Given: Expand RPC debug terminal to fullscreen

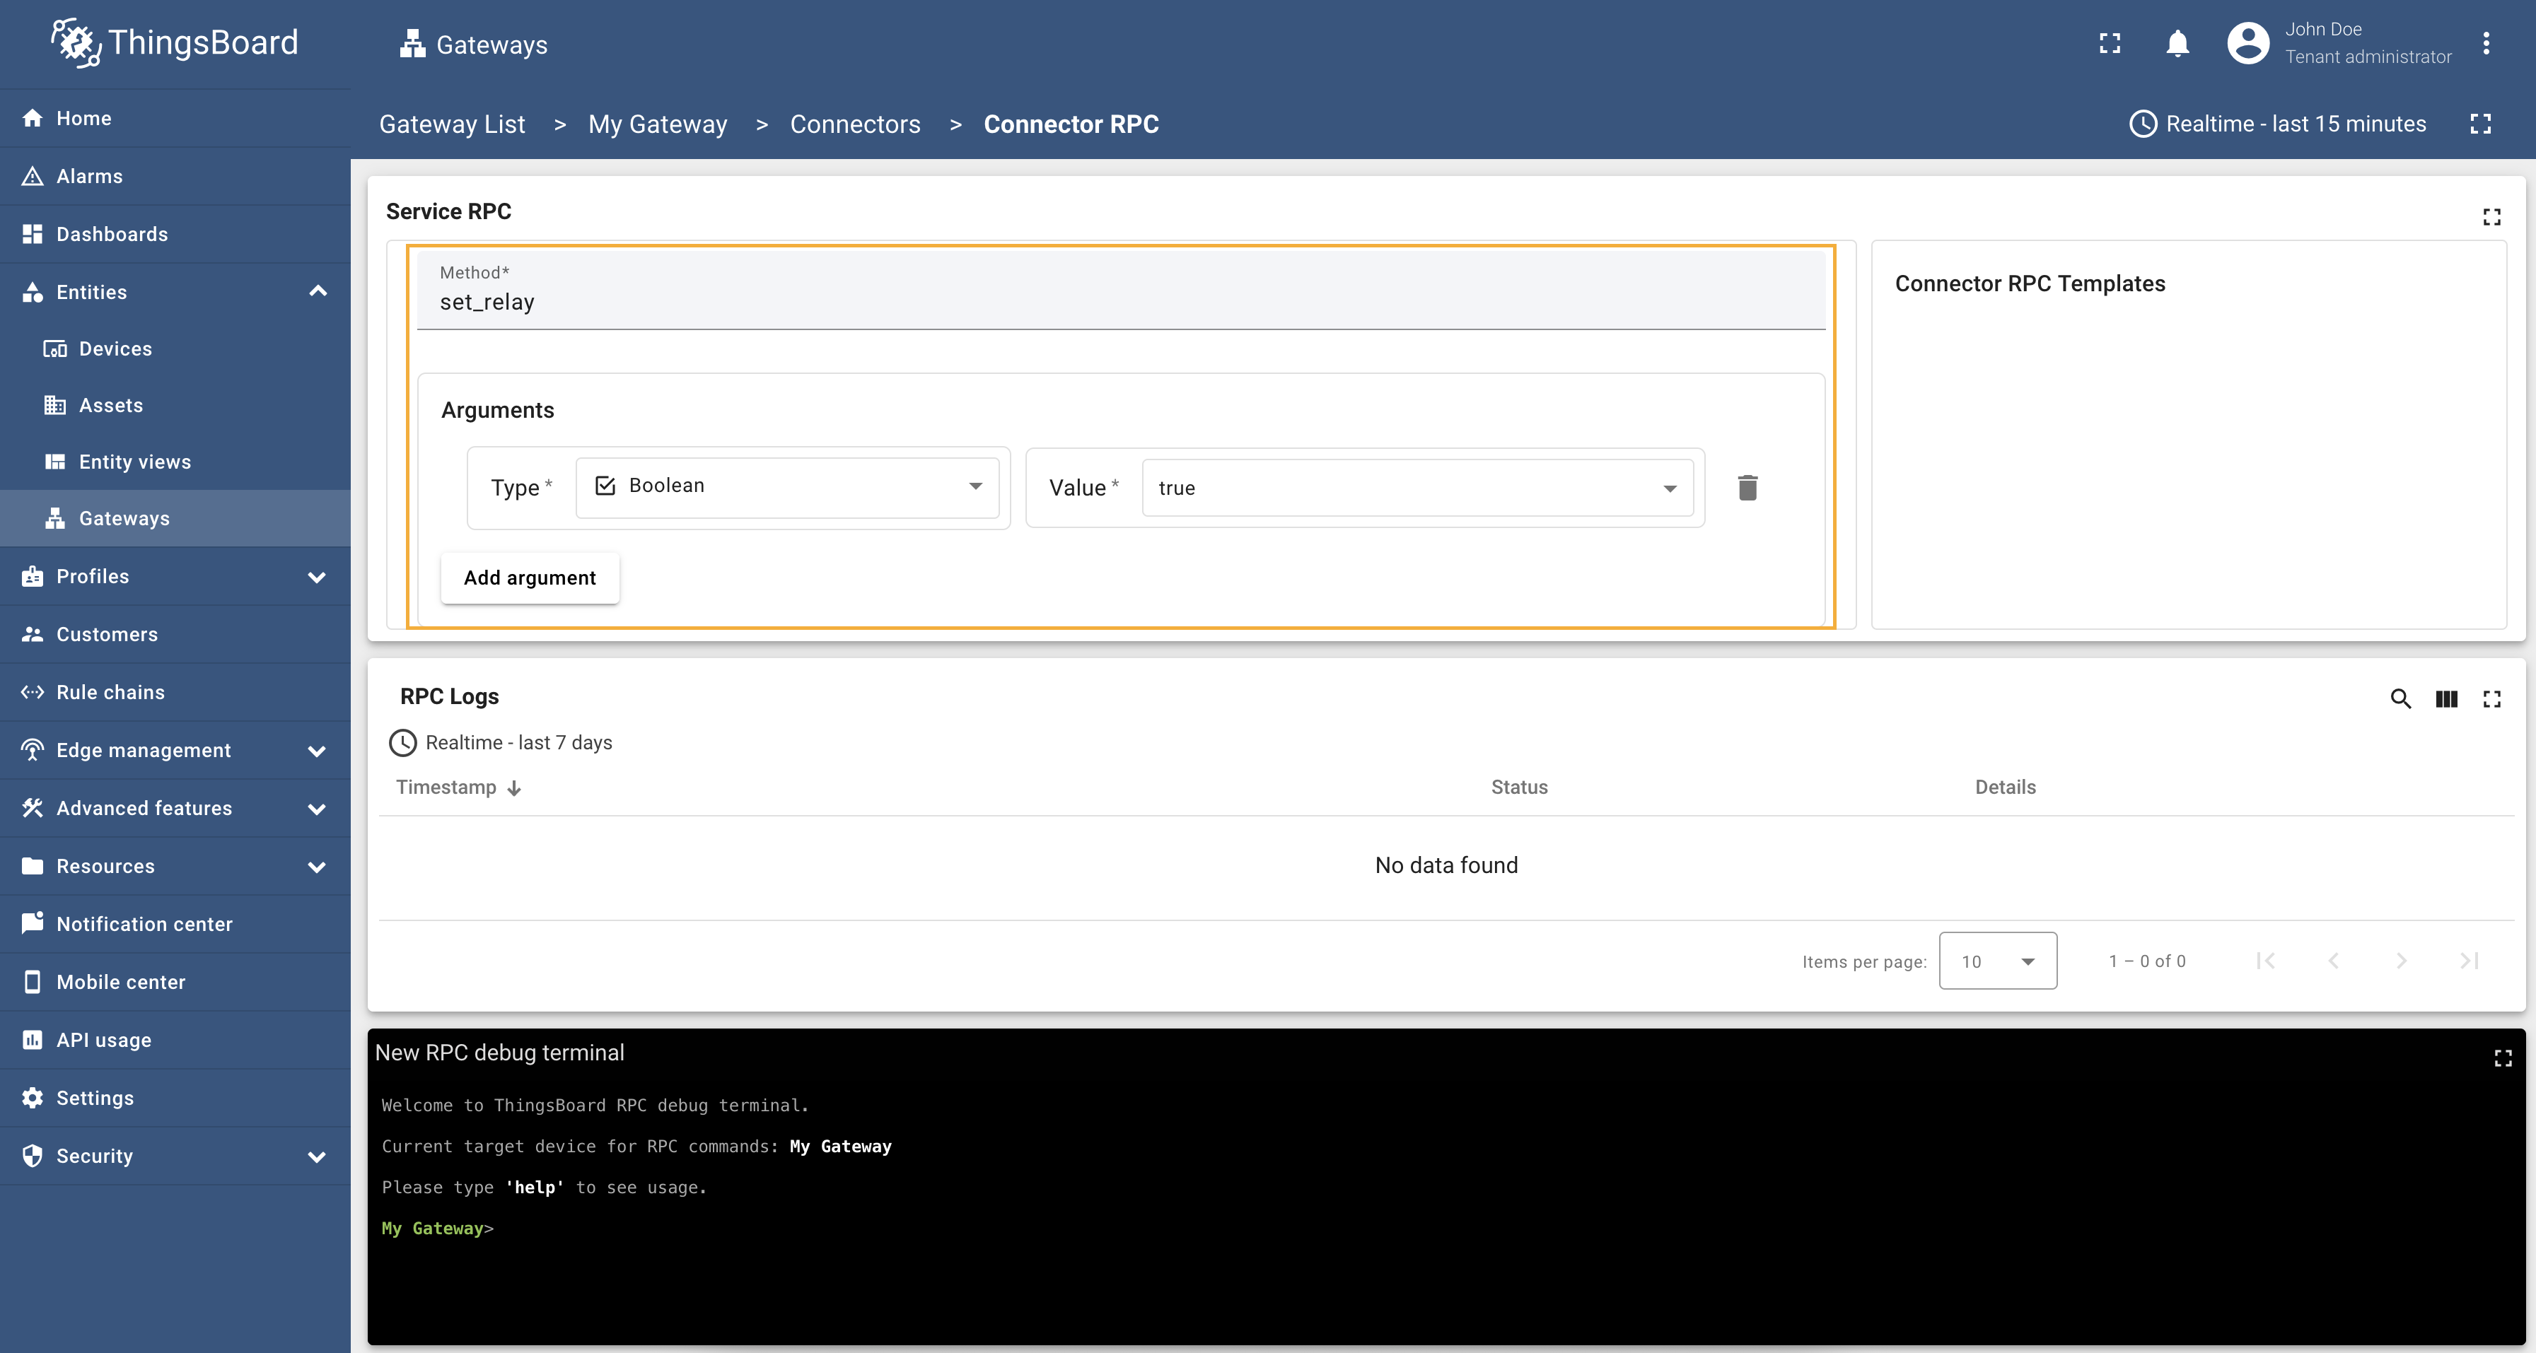Looking at the screenshot, I should pos(2503,1058).
